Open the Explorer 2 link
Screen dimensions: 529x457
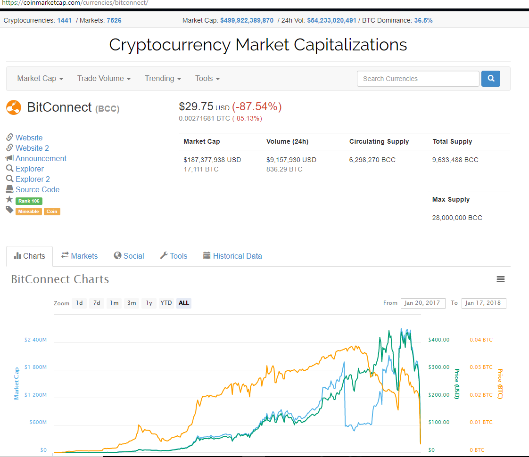(x=33, y=180)
